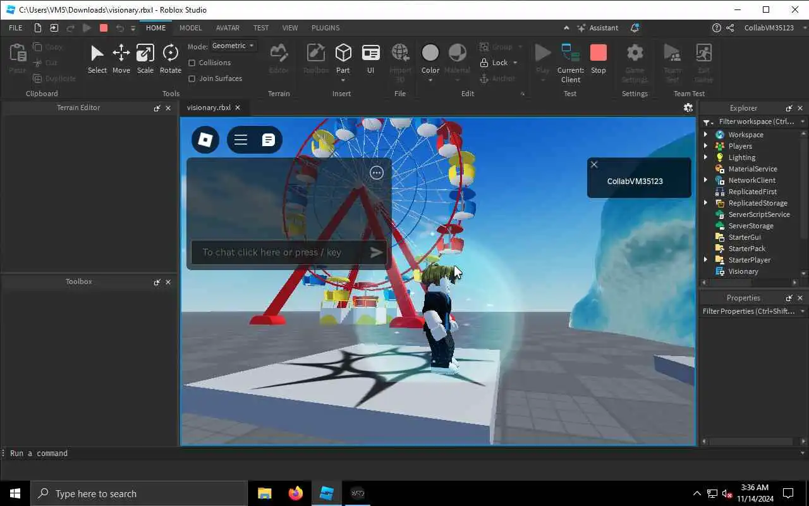Screen dimensions: 809x506
Task: Open the Color dropdown arrow
Action: tap(430, 80)
